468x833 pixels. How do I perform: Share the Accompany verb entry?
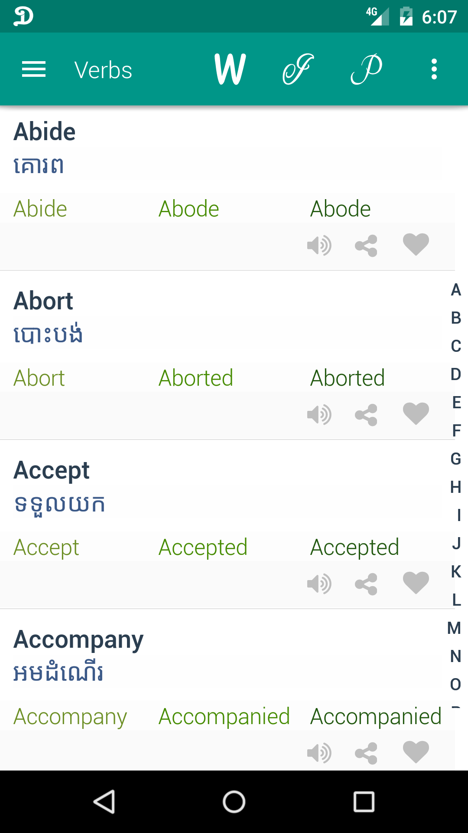(366, 754)
